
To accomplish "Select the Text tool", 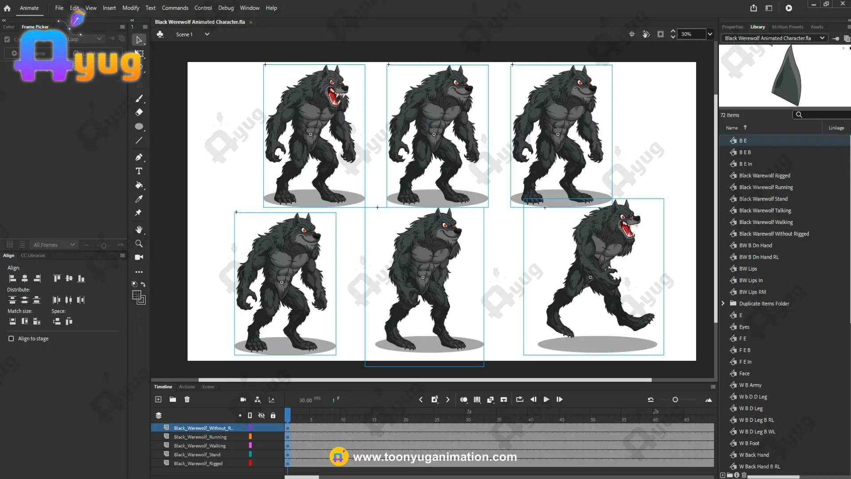I will (139, 171).
